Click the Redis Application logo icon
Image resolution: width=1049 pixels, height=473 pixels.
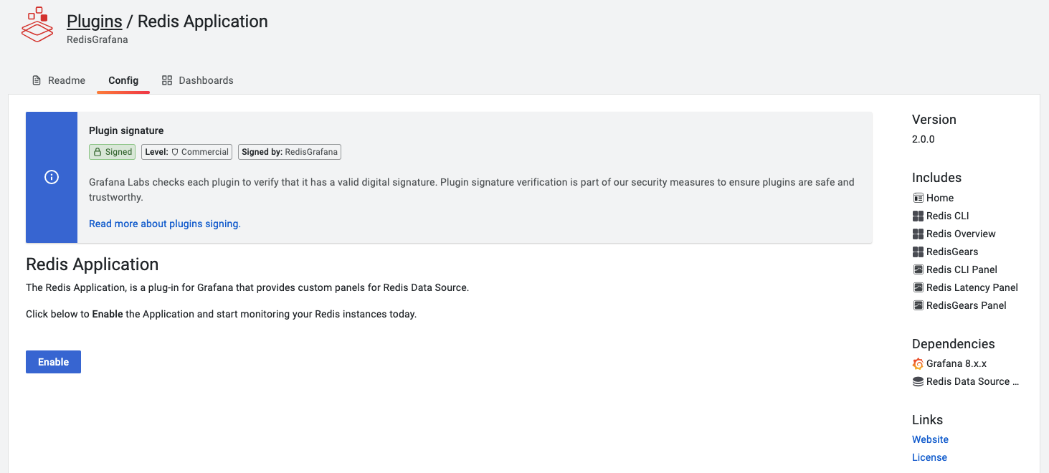click(37, 26)
